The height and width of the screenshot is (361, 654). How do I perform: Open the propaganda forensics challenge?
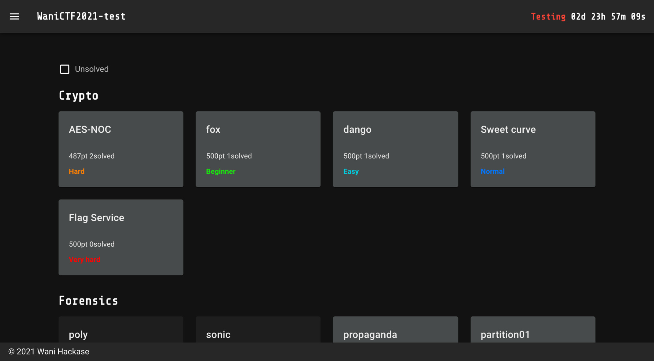[395, 330]
